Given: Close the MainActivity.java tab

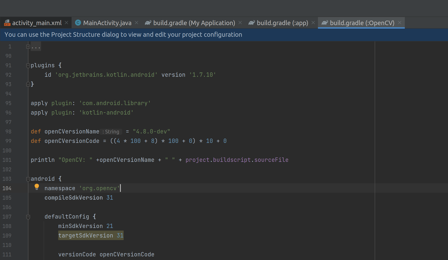Looking at the screenshot, I should pyautogui.click(x=136, y=23).
